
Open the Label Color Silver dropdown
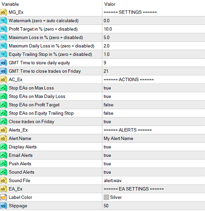pyautogui.click(x=154, y=198)
